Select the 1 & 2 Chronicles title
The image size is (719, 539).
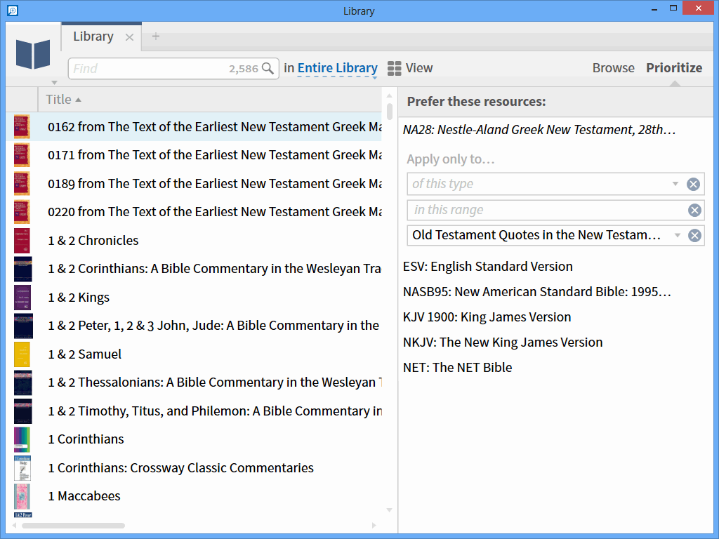[93, 241]
